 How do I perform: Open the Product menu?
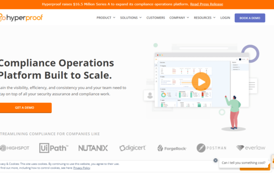click(104, 18)
